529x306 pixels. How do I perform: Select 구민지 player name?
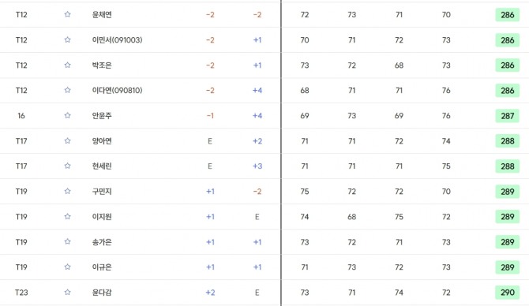pyautogui.click(x=102, y=192)
